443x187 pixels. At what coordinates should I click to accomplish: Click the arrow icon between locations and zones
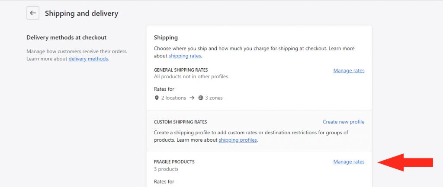click(192, 98)
